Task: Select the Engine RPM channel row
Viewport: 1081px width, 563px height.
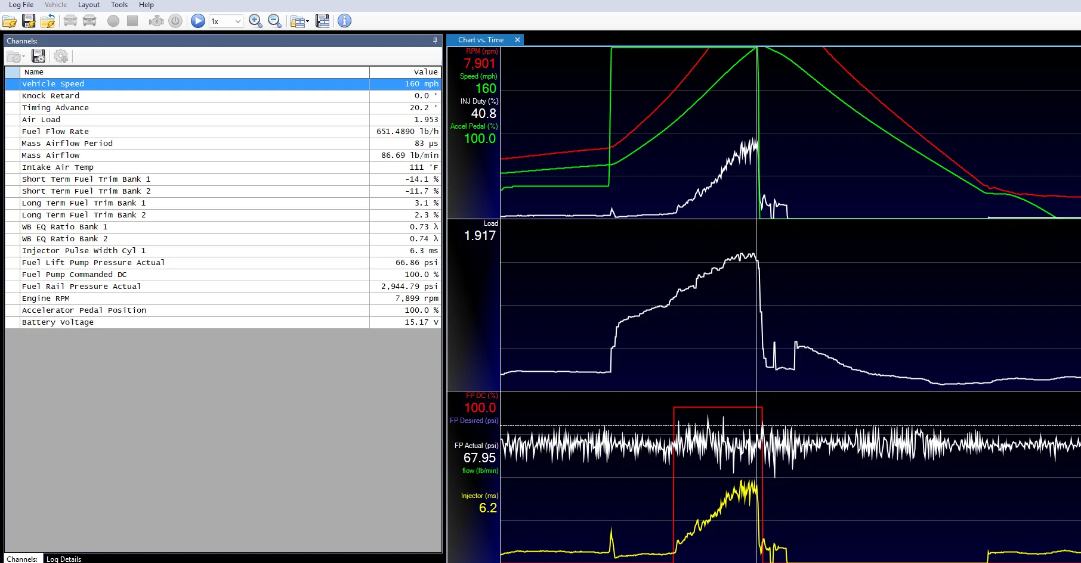Action: (223, 298)
